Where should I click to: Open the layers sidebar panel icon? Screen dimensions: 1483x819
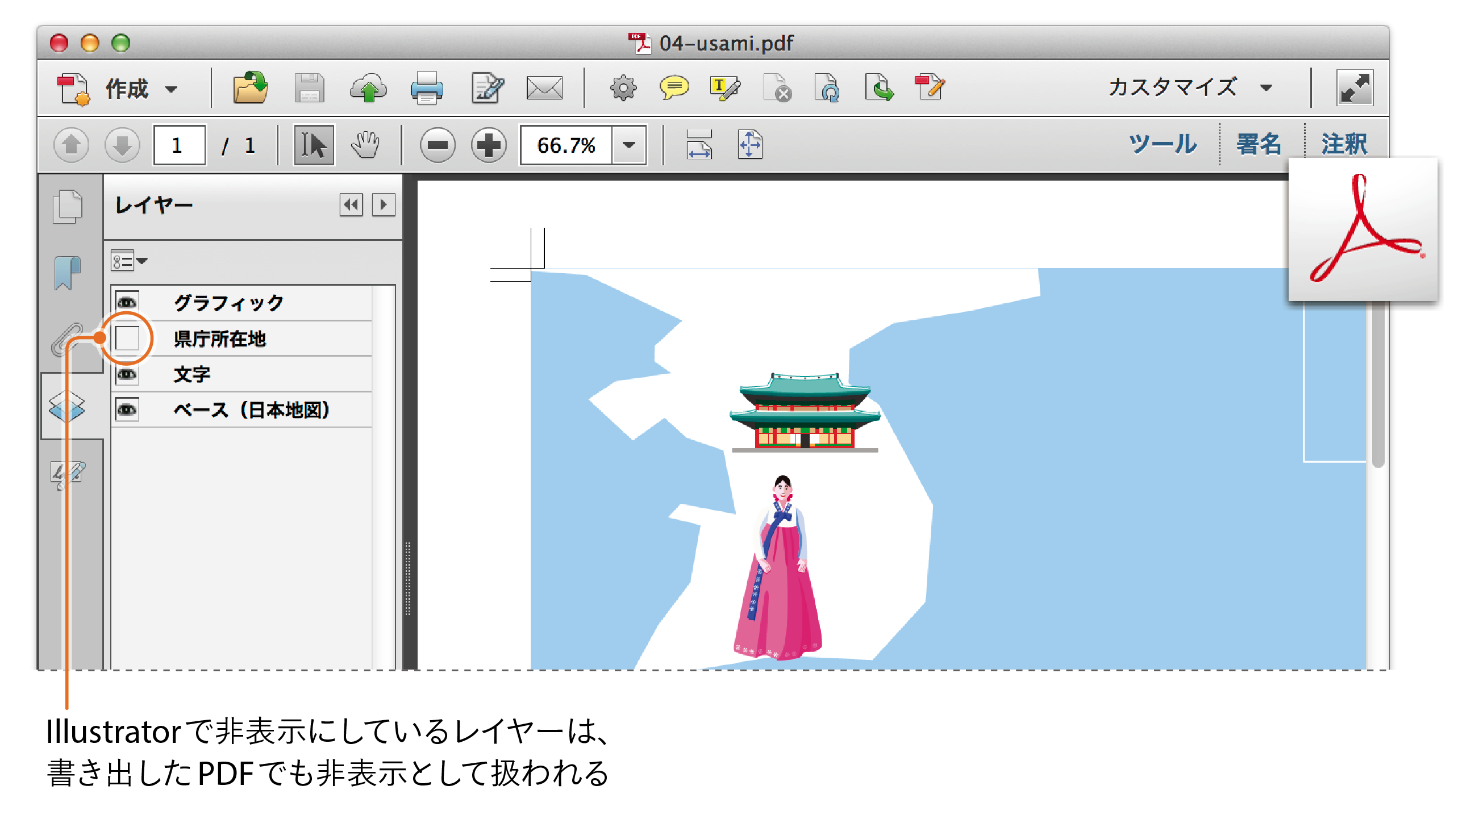67,406
